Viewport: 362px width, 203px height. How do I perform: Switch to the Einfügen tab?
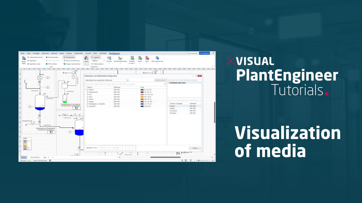[x=36, y=53]
